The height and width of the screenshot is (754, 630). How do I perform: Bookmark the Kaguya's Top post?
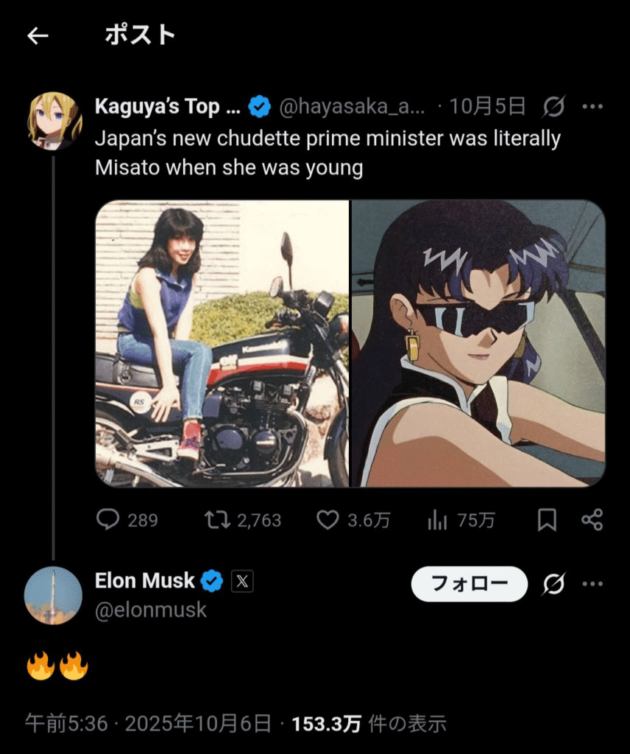(x=547, y=520)
